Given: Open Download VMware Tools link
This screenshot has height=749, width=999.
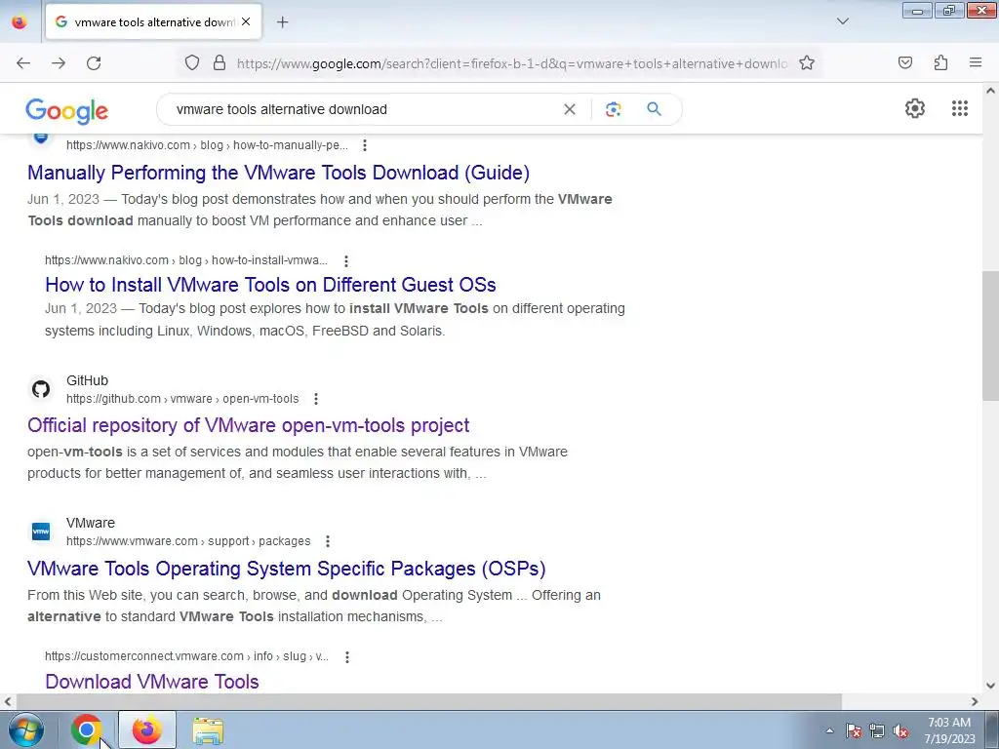Looking at the screenshot, I should coord(152,682).
